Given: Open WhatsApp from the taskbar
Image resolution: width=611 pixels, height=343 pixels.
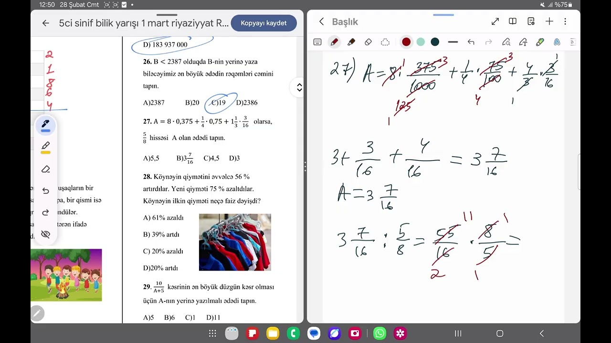Looking at the screenshot, I should pos(379,333).
